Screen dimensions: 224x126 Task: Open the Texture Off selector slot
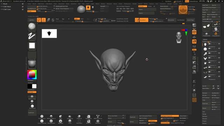(32, 55)
